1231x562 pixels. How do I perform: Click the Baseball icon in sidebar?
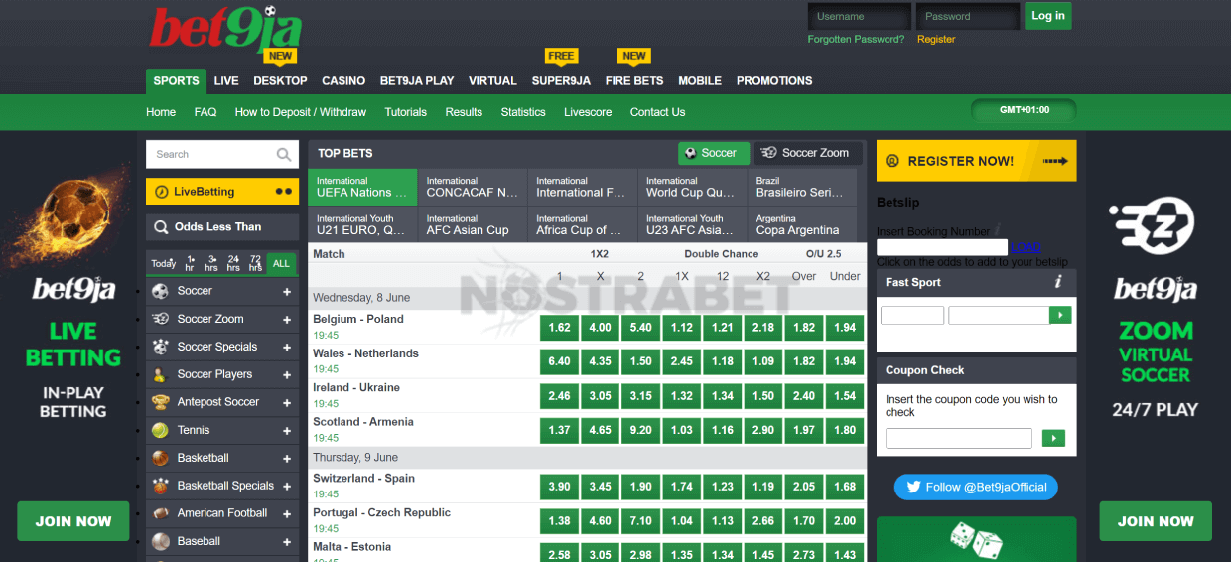(x=160, y=541)
